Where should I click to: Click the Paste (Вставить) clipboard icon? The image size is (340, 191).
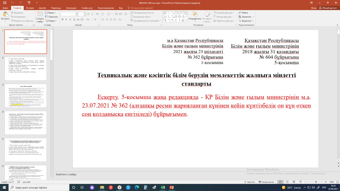coord(5,14)
